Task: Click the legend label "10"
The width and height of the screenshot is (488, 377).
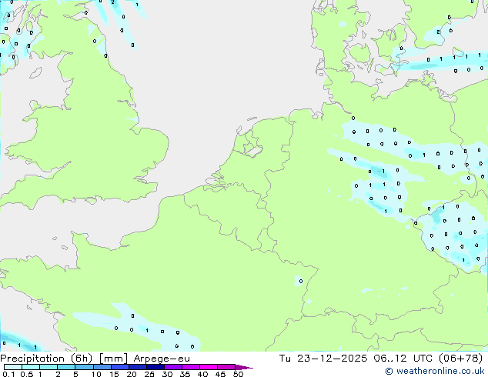Action: 96,374
